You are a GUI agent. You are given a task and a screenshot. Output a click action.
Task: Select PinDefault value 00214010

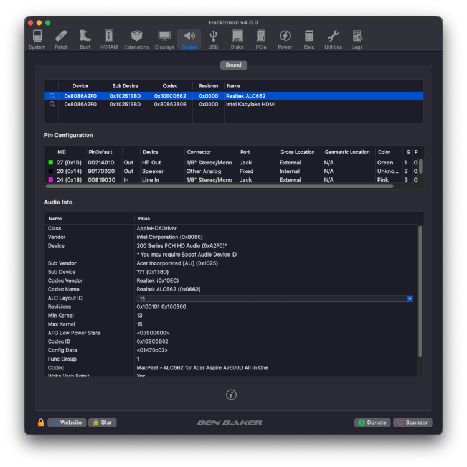(101, 163)
